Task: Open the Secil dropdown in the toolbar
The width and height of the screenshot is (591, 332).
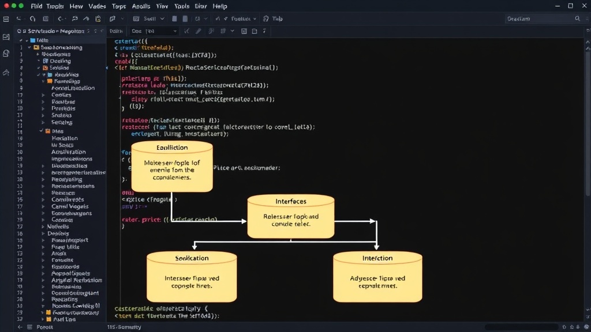Action: (x=149, y=19)
